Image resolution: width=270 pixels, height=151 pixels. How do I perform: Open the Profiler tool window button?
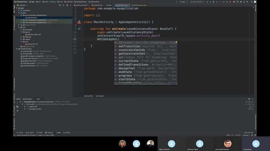pos(67,133)
